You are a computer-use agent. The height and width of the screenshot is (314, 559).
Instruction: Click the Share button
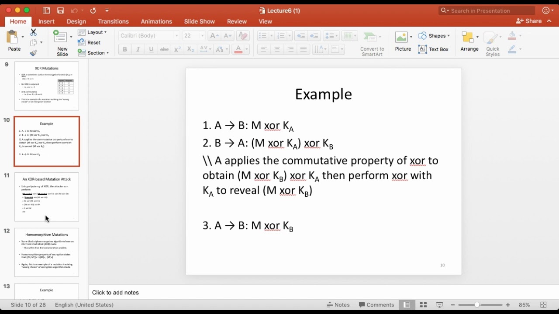click(x=529, y=21)
